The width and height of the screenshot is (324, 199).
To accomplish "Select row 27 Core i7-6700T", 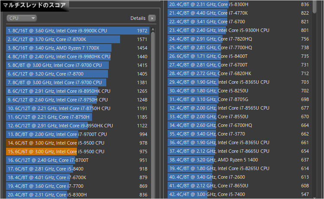I will click(x=239, y=65).
